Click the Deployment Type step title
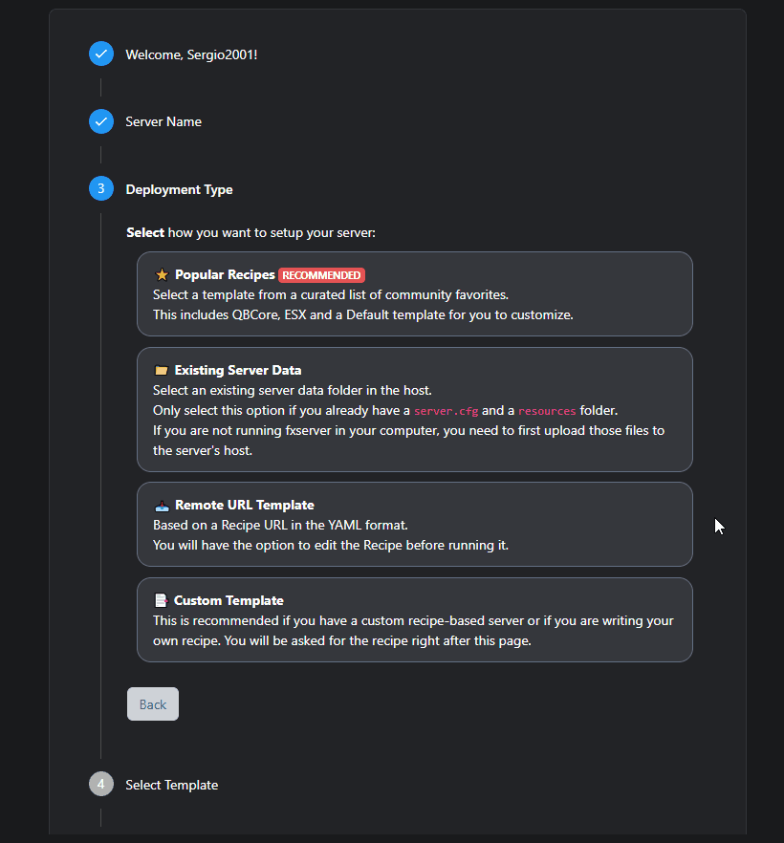The width and height of the screenshot is (784, 843). point(179,190)
